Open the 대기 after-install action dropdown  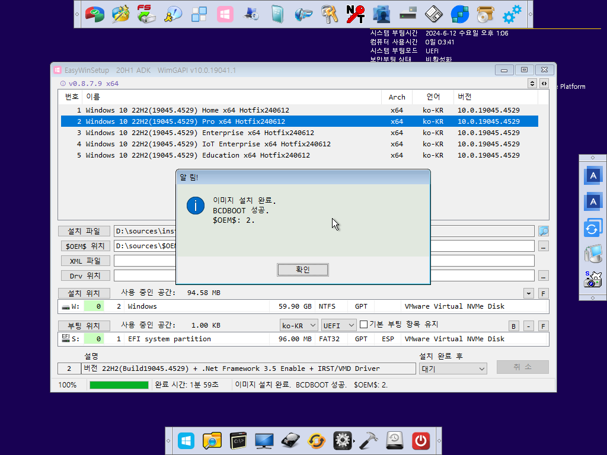453,369
